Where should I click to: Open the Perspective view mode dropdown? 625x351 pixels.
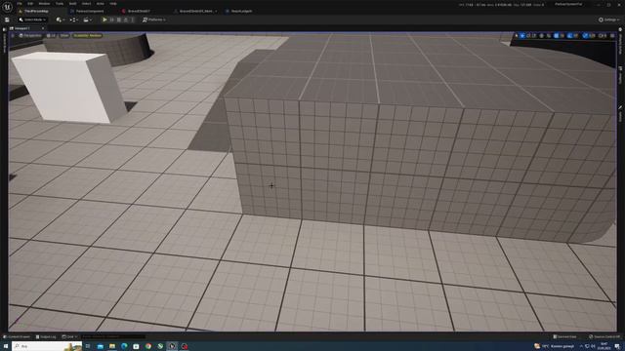pyautogui.click(x=30, y=35)
